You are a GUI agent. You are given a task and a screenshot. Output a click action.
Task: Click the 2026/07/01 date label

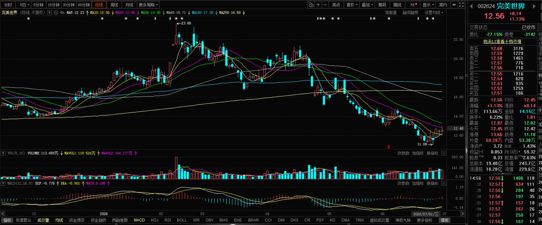(x=426, y=214)
